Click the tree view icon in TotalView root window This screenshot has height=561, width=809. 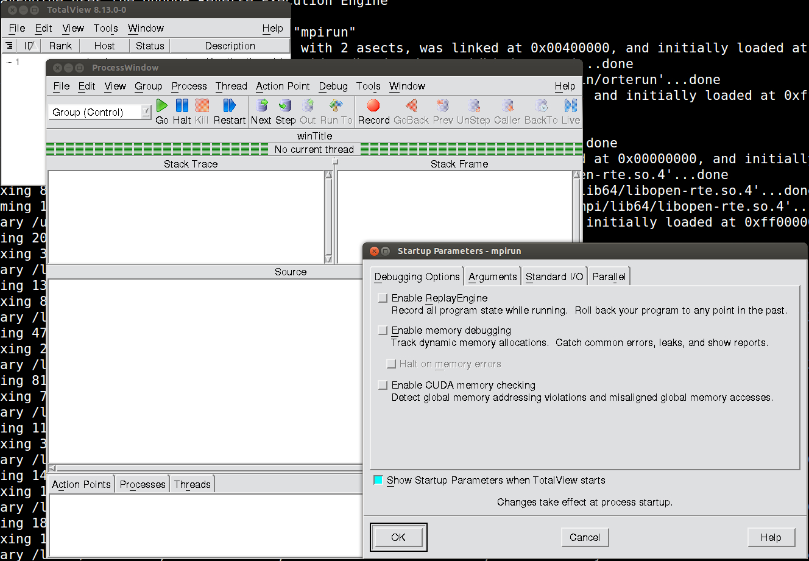(9, 46)
